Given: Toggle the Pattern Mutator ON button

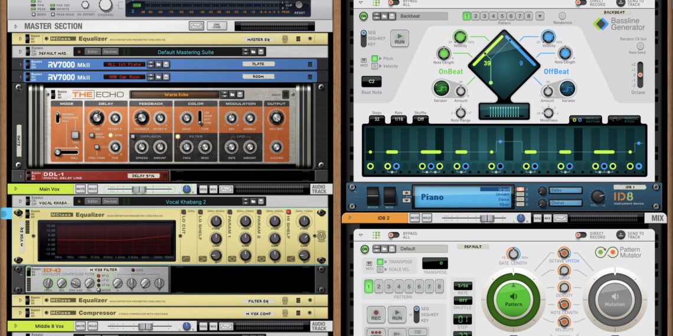Looking at the screenshot, I should (364, 249).
